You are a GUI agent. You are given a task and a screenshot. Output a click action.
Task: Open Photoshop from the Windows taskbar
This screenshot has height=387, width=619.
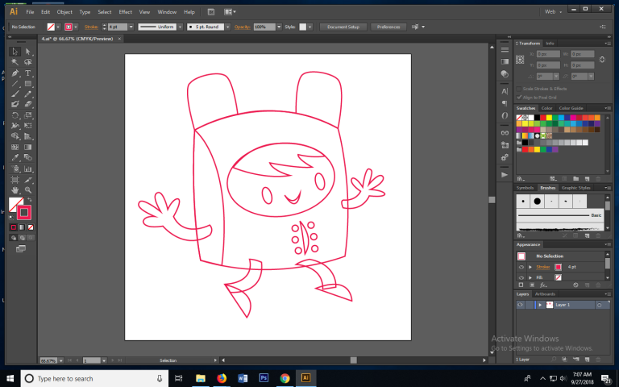[x=264, y=377]
